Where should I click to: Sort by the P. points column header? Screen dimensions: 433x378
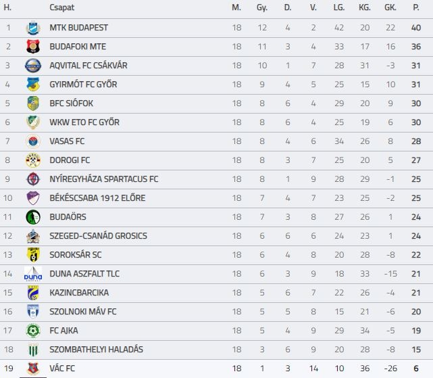tap(416, 7)
